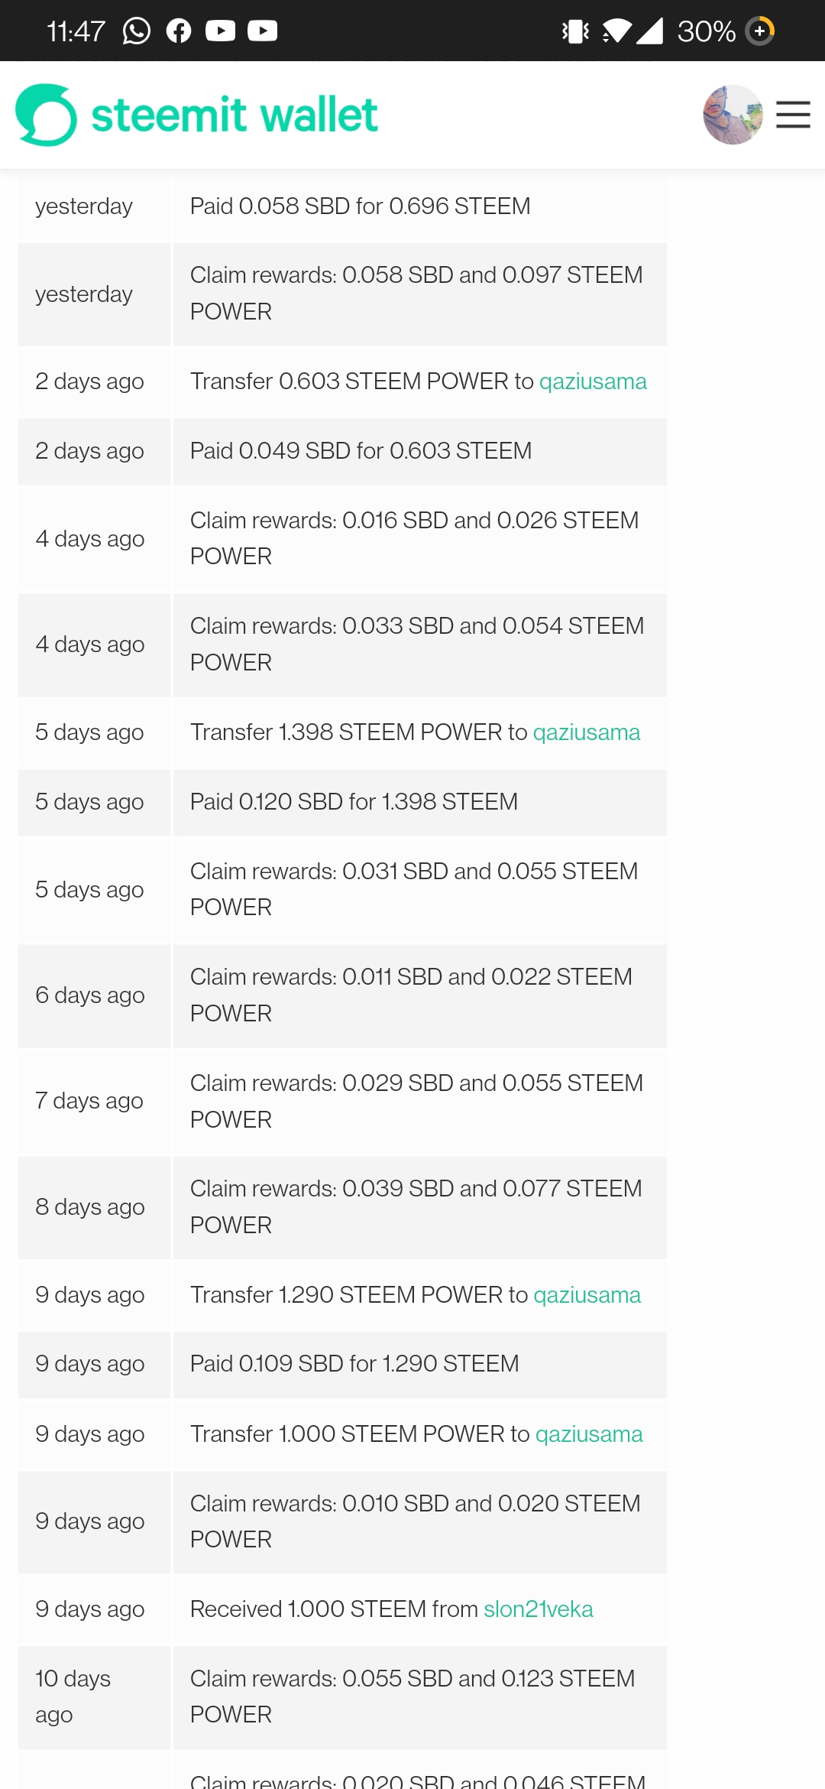
Task: Tap the 11:47 clock in the status bar
Action: tap(76, 31)
